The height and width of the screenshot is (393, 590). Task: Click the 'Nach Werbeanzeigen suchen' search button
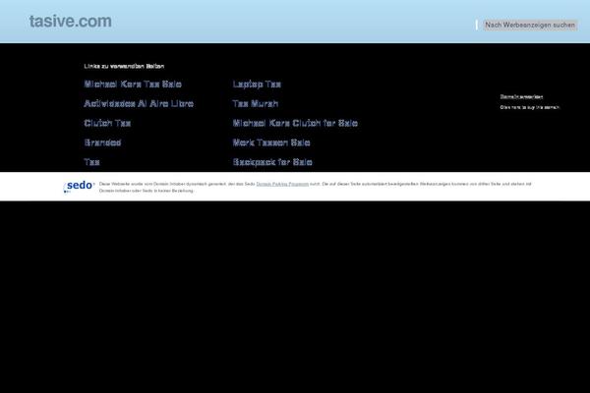(x=530, y=25)
